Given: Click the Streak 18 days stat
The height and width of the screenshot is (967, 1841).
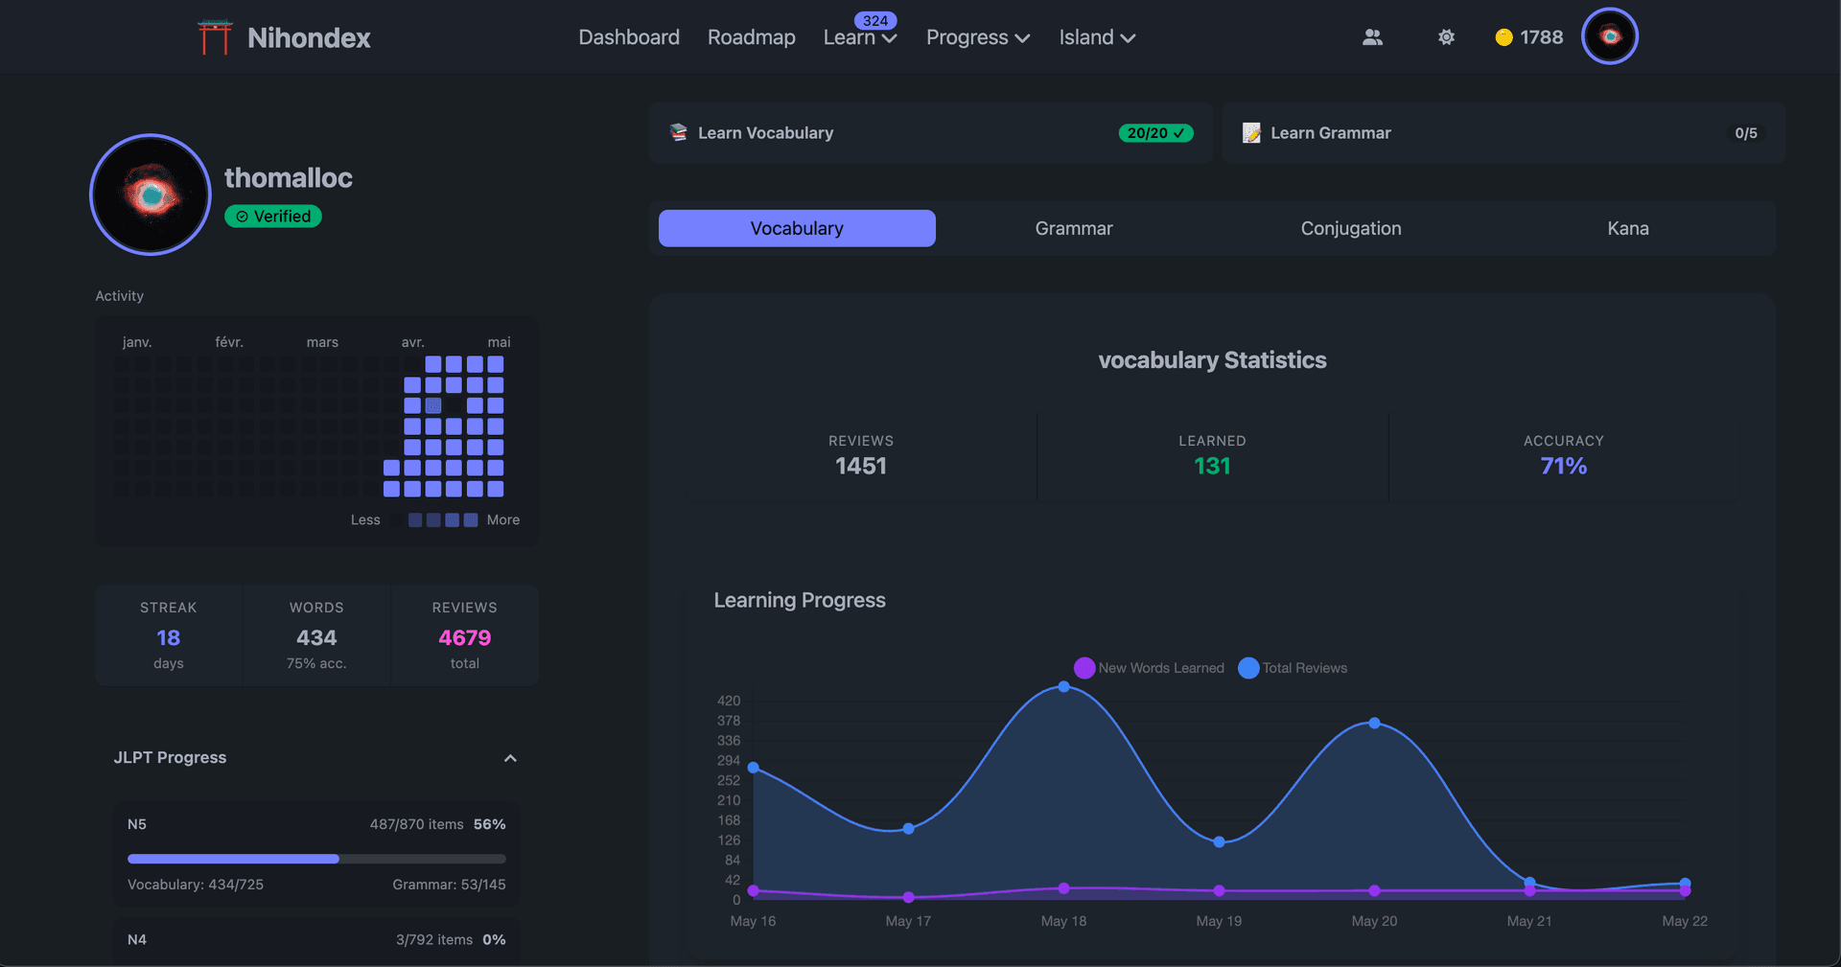Looking at the screenshot, I should (169, 635).
